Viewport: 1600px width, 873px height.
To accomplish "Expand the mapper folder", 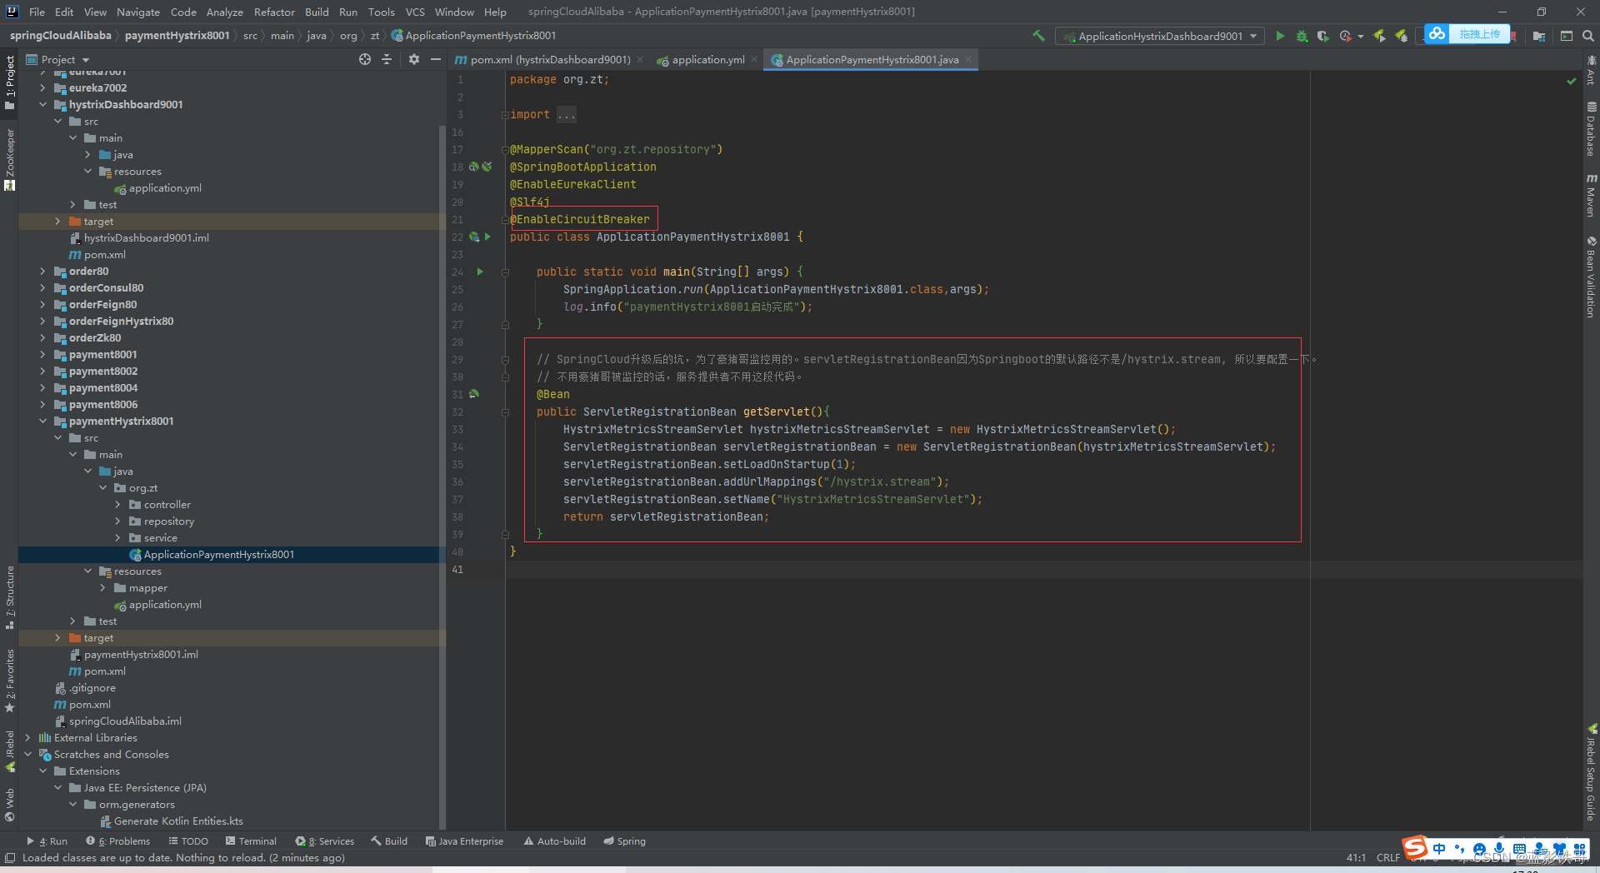I will [103, 587].
